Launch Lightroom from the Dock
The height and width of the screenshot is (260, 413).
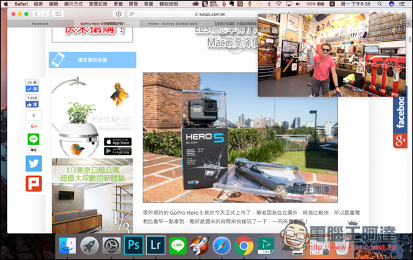[156, 246]
